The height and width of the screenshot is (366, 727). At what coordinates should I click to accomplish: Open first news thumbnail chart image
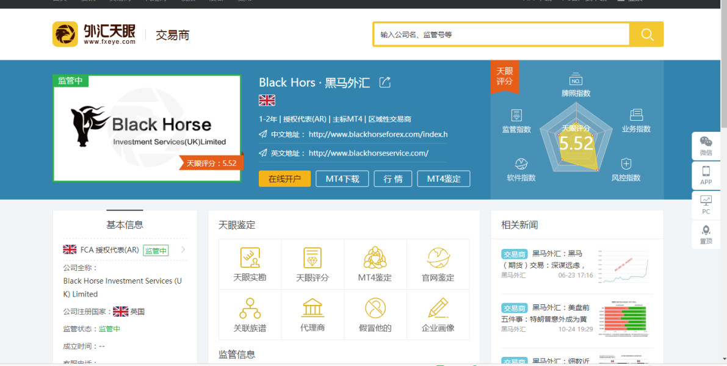[x=623, y=265]
